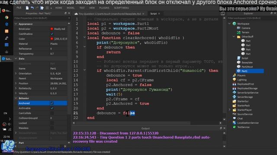This screenshot has width=277, height=155.
Task: Switch to the TEST ribbon tab
Action: [82, 8]
